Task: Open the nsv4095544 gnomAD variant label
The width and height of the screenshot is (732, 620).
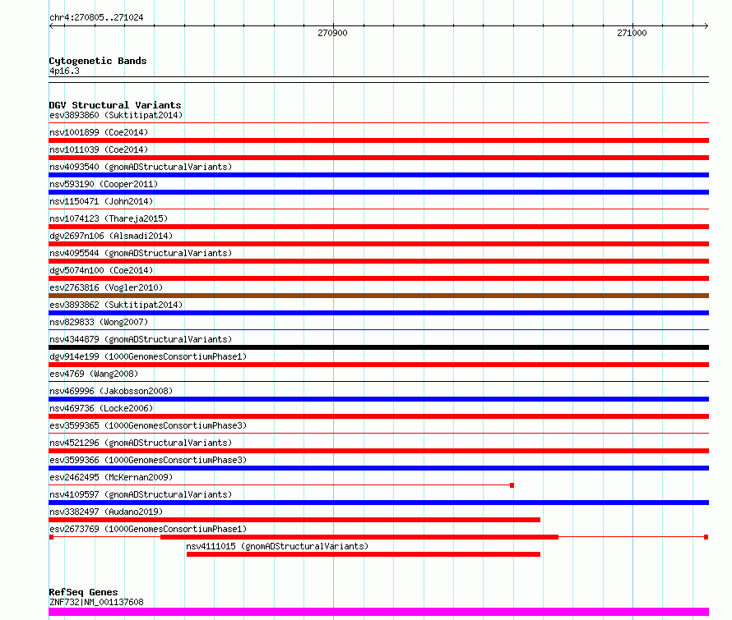Action: [x=141, y=253]
